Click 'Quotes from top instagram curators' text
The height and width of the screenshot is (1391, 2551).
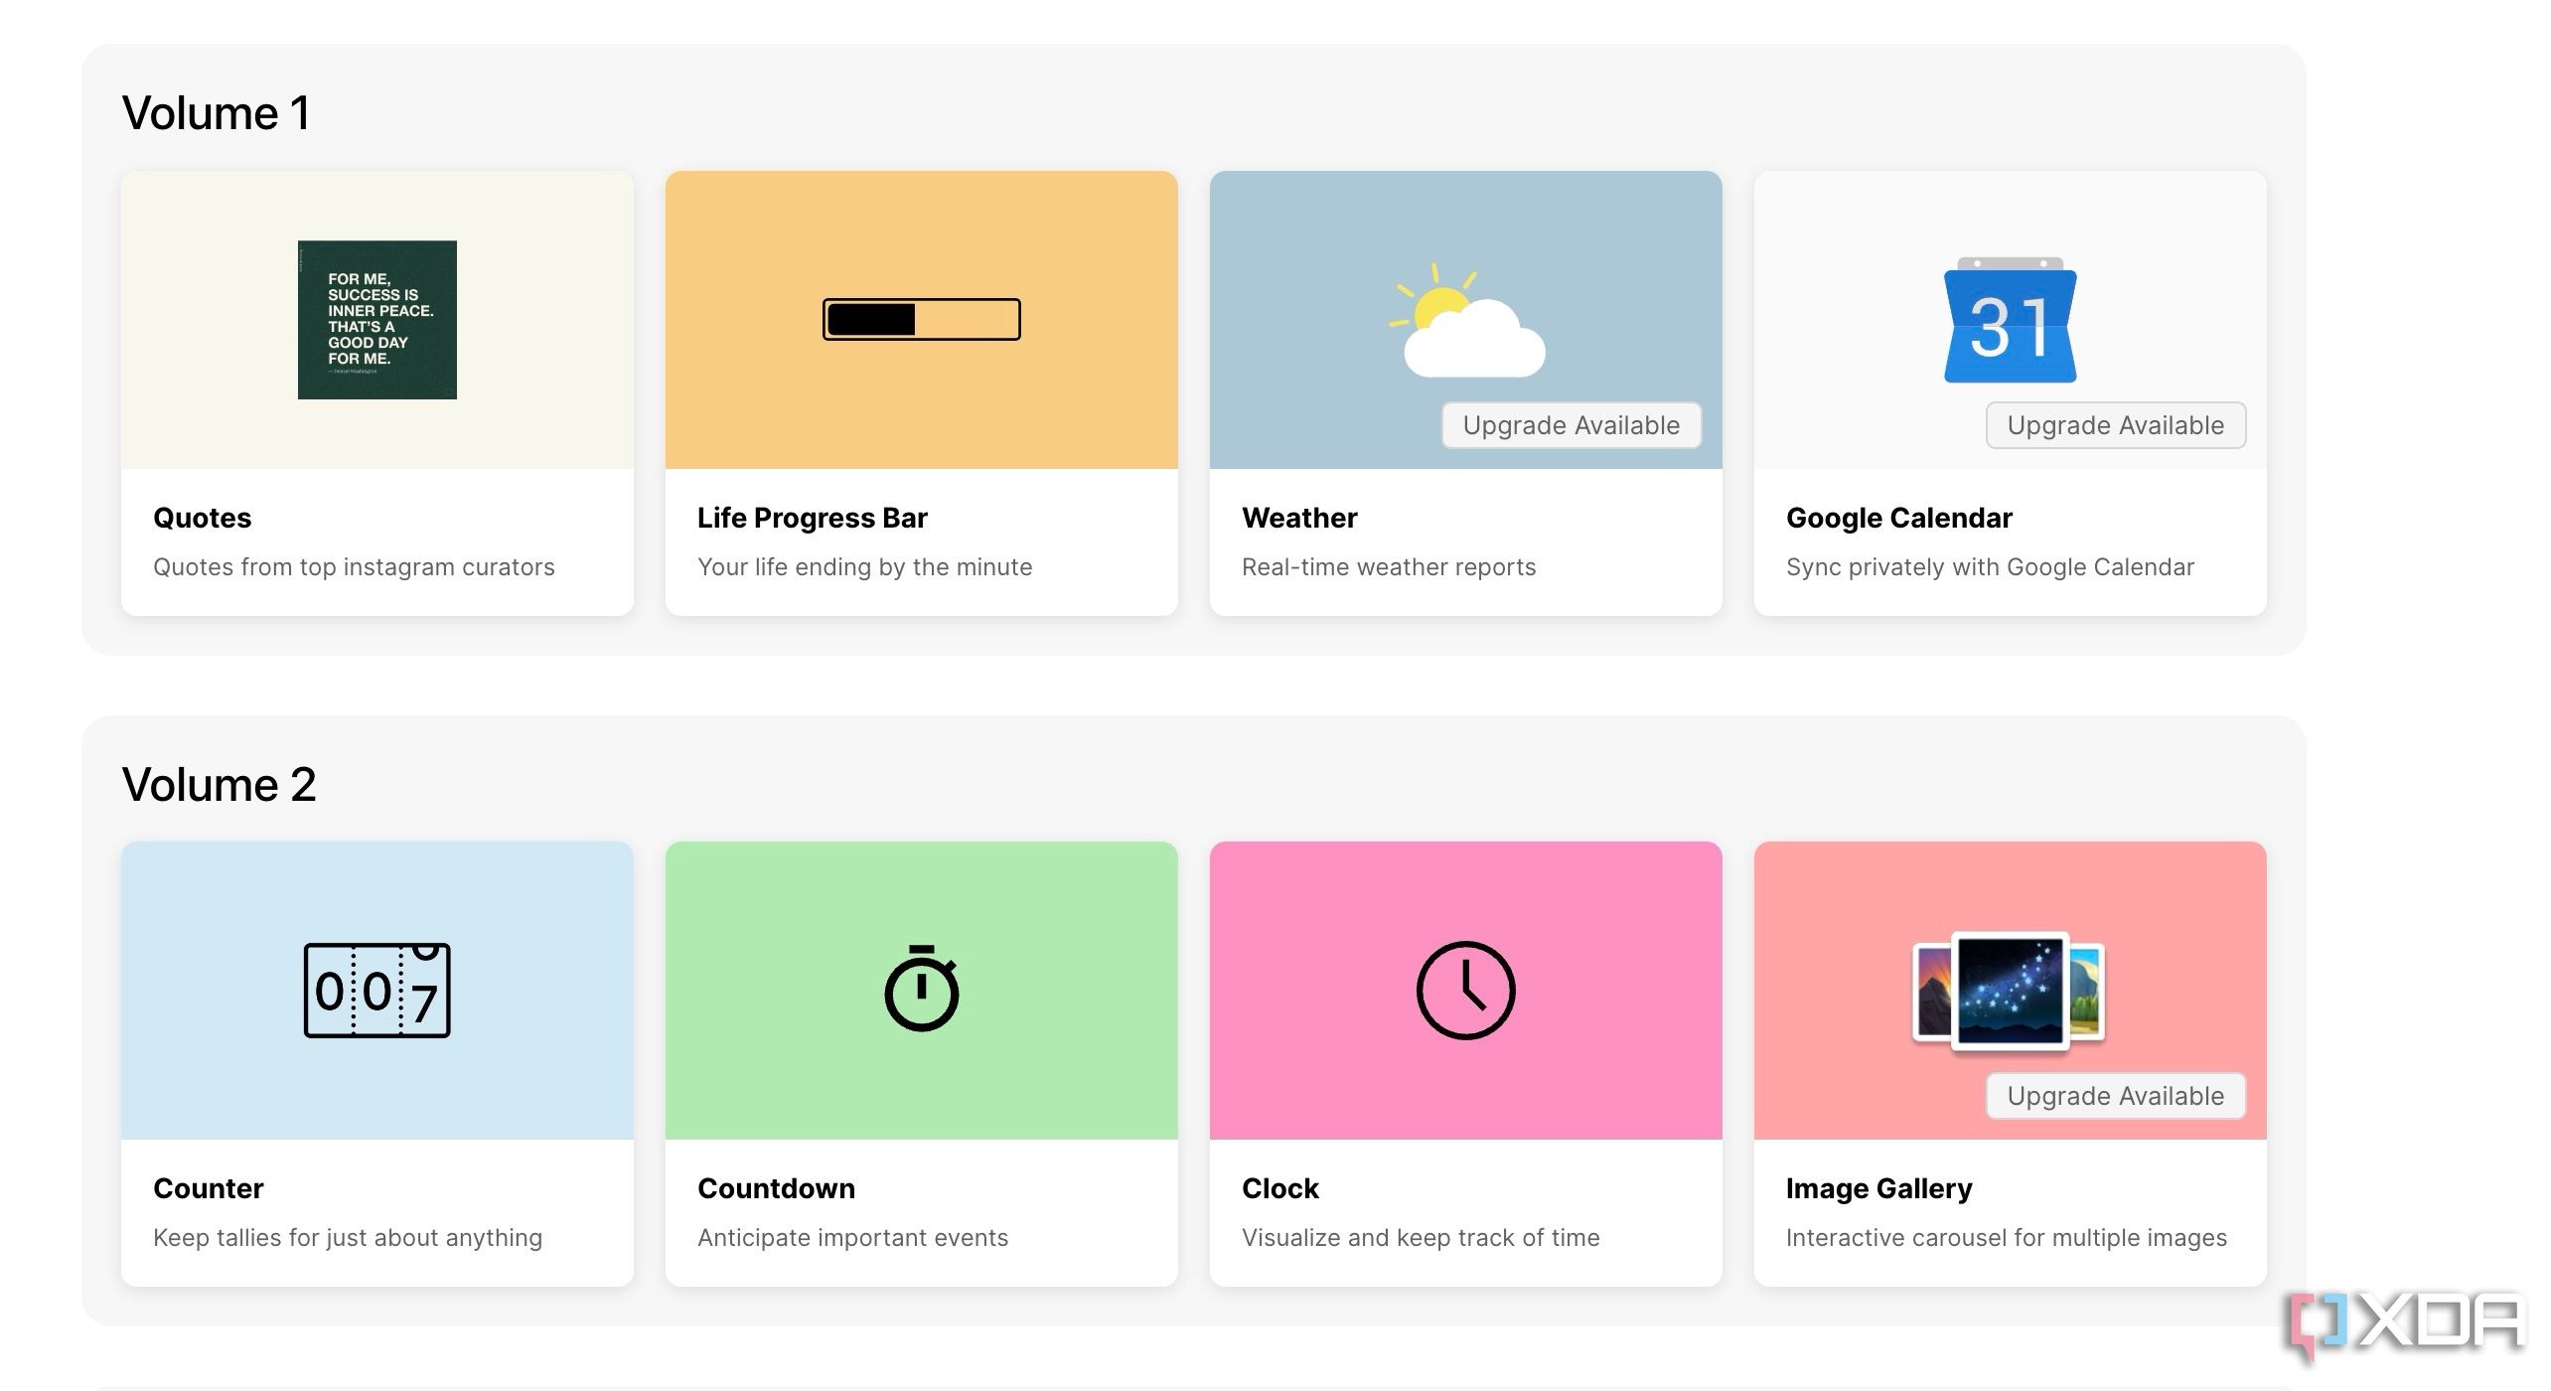tap(354, 567)
